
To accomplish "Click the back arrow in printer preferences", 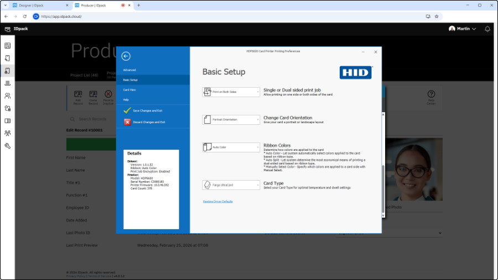I will [x=126, y=56].
